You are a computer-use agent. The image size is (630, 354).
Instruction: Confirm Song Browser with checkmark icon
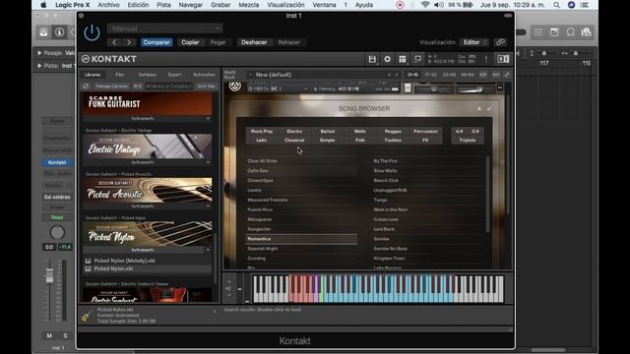click(489, 109)
